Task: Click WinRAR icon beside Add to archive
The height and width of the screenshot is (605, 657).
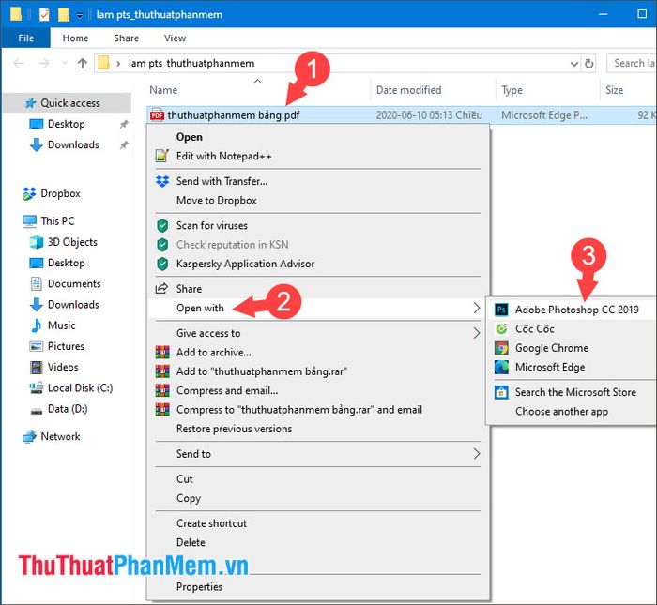Action: point(162,352)
